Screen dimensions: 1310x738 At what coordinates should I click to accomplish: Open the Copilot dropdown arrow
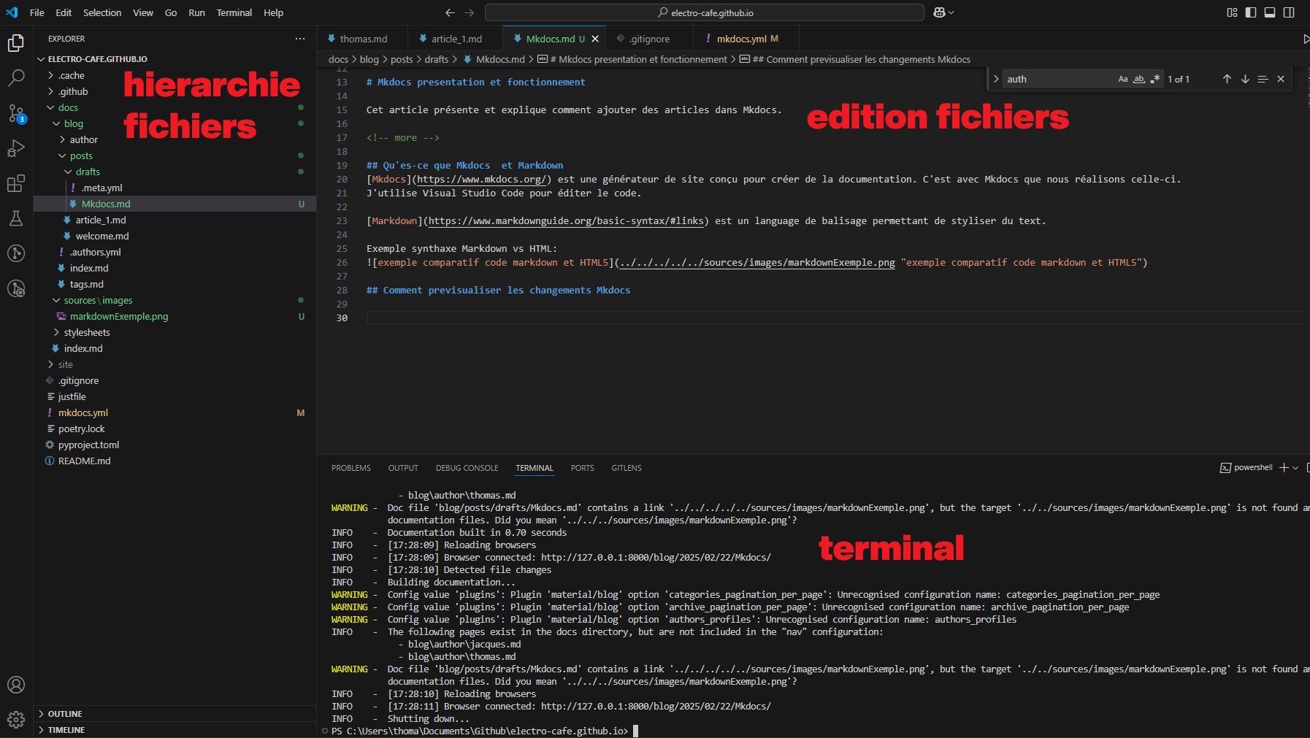(951, 12)
